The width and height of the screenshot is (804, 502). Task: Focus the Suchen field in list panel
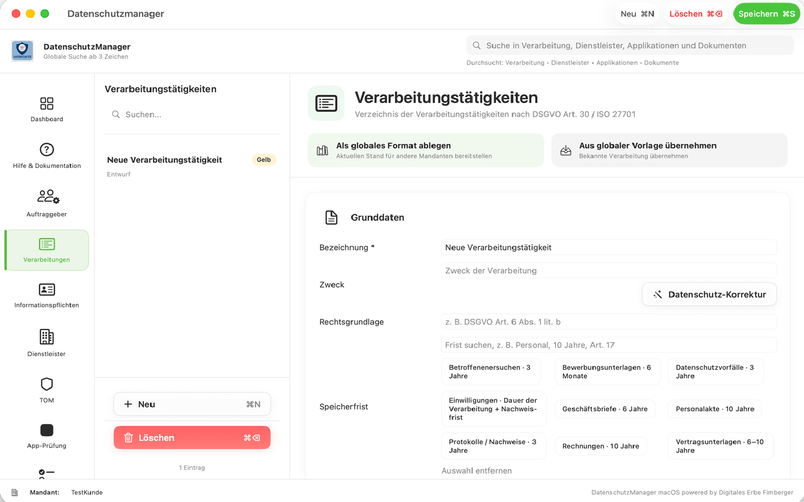192,114
